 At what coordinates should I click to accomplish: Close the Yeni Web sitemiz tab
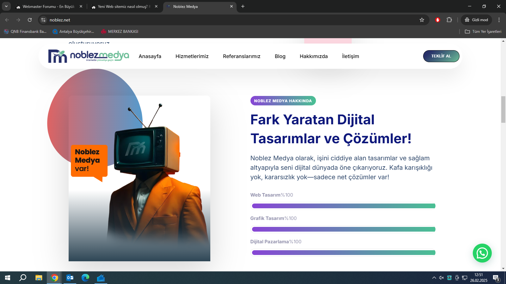click(x=156, y=6)
